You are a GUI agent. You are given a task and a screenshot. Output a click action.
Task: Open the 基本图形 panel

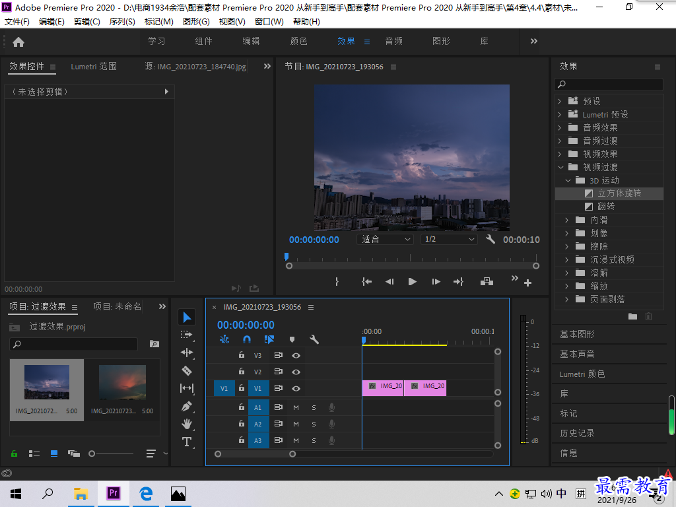point(577,334)
